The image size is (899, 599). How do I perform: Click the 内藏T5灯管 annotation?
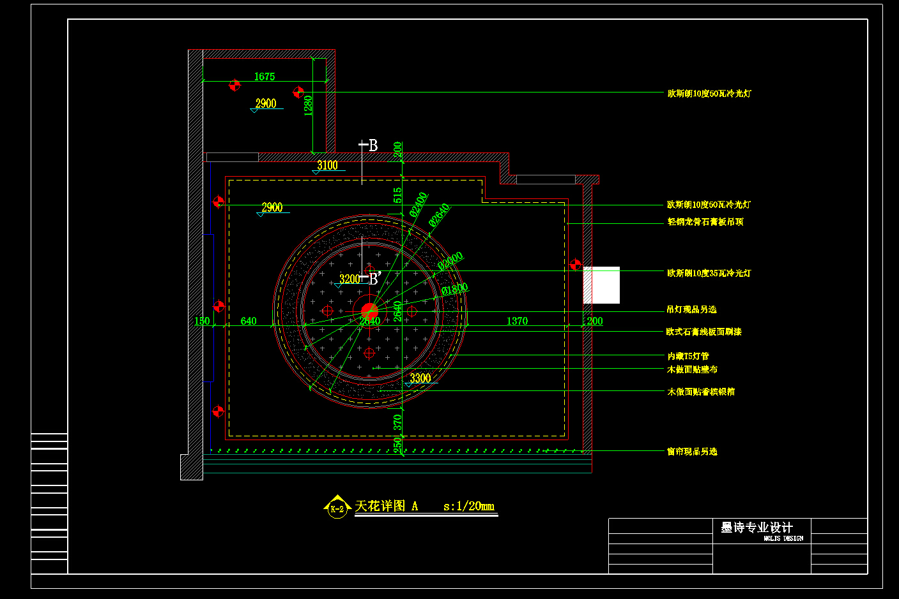click(688, 356)
